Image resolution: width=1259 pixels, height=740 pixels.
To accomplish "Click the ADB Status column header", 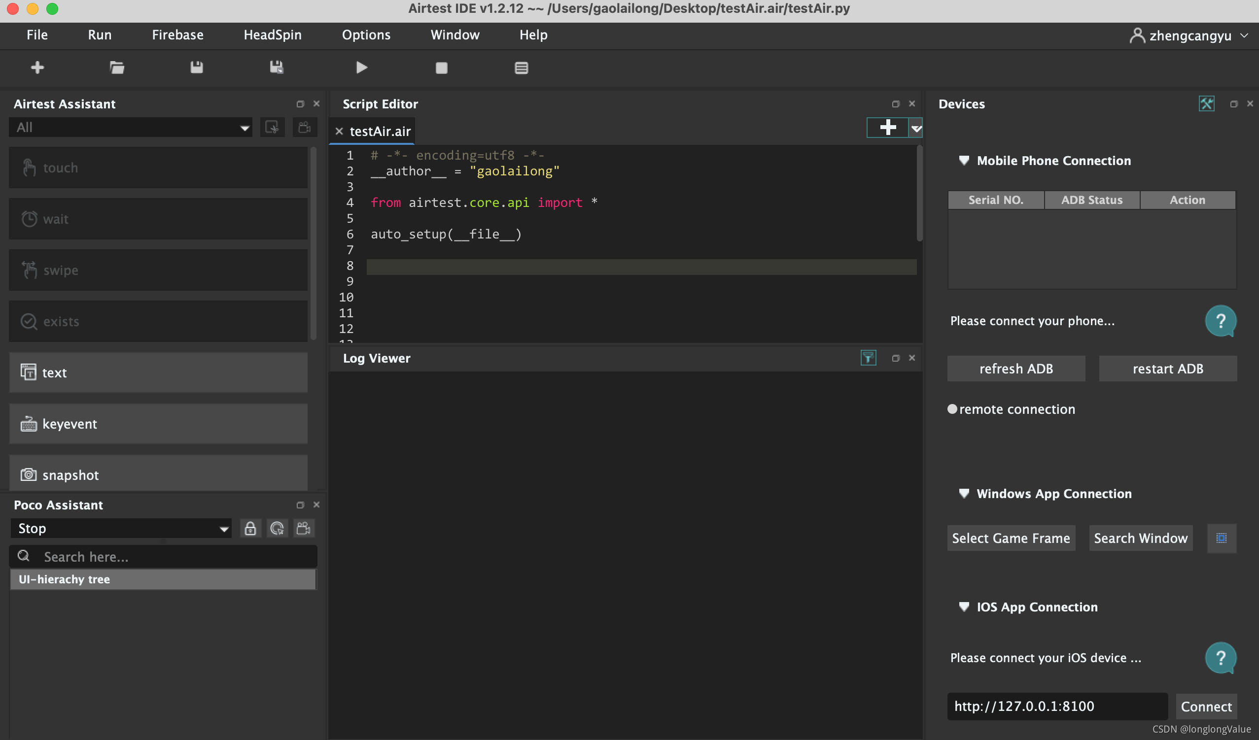I will coord(1092,200).
